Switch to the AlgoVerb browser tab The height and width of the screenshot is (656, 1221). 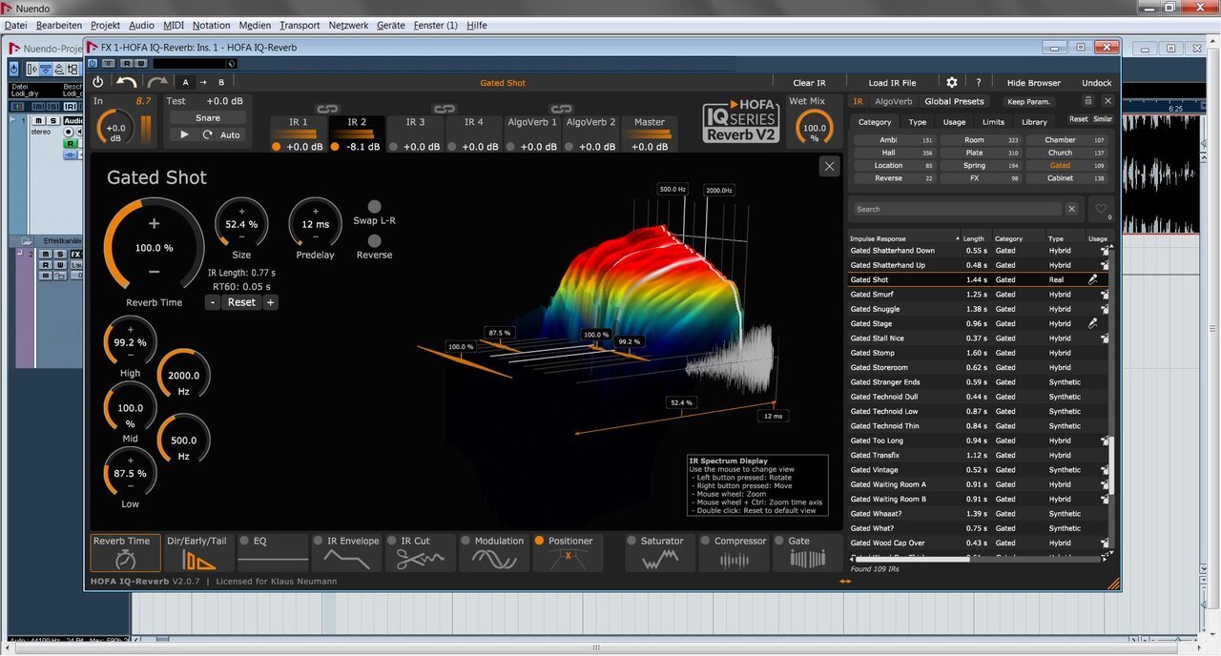point(893,101)
